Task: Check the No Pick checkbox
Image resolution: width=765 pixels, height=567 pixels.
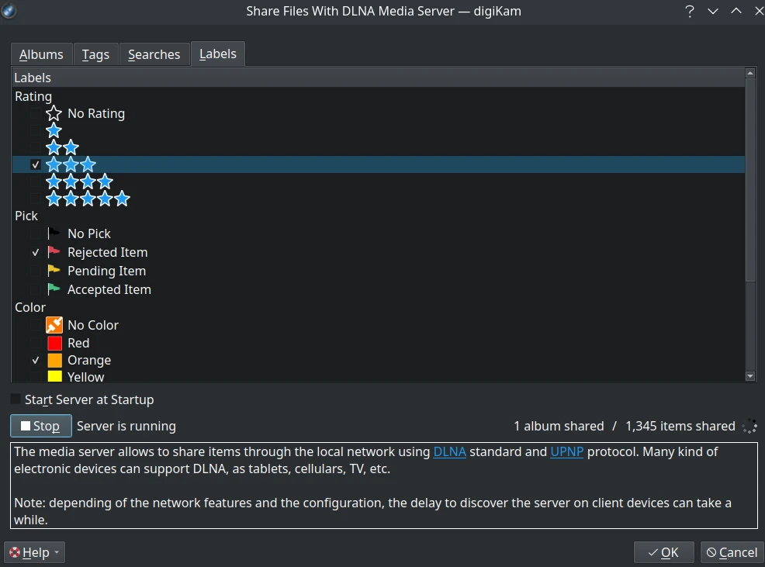Action: 35,233
